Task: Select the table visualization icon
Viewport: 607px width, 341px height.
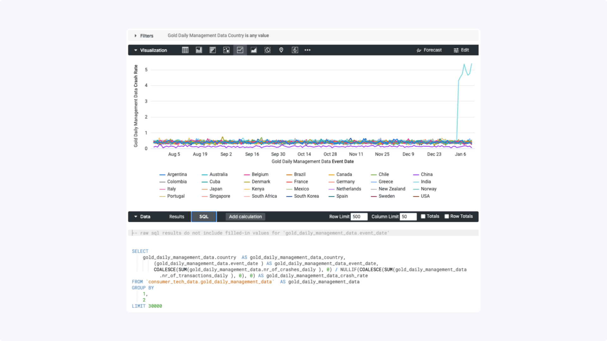Action: coord(185,50)
